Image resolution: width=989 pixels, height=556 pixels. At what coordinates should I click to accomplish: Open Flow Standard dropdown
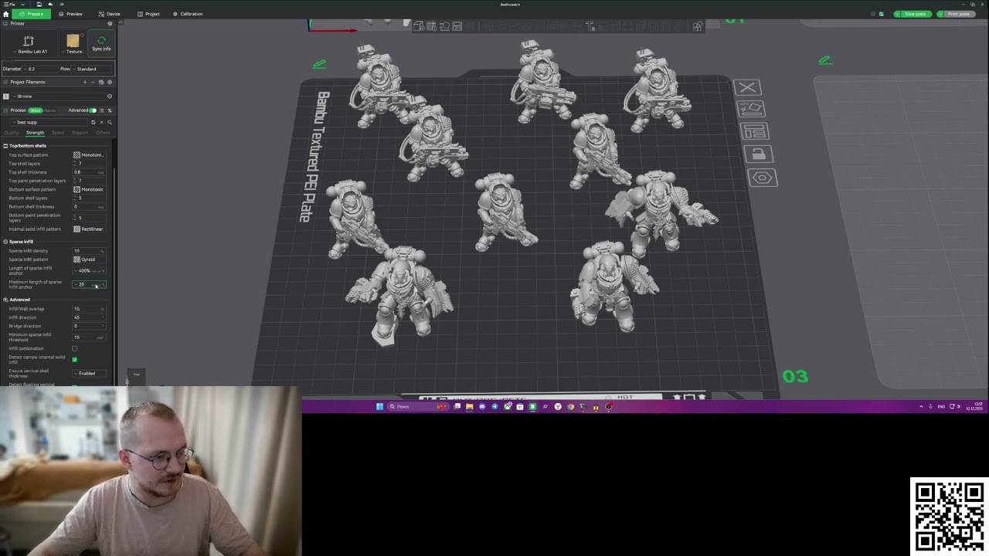click(93, 69)
